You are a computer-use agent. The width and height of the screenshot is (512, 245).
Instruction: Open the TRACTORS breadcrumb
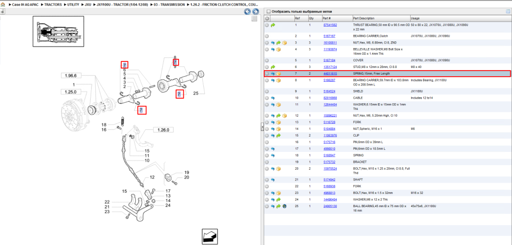tap(53, 5)
